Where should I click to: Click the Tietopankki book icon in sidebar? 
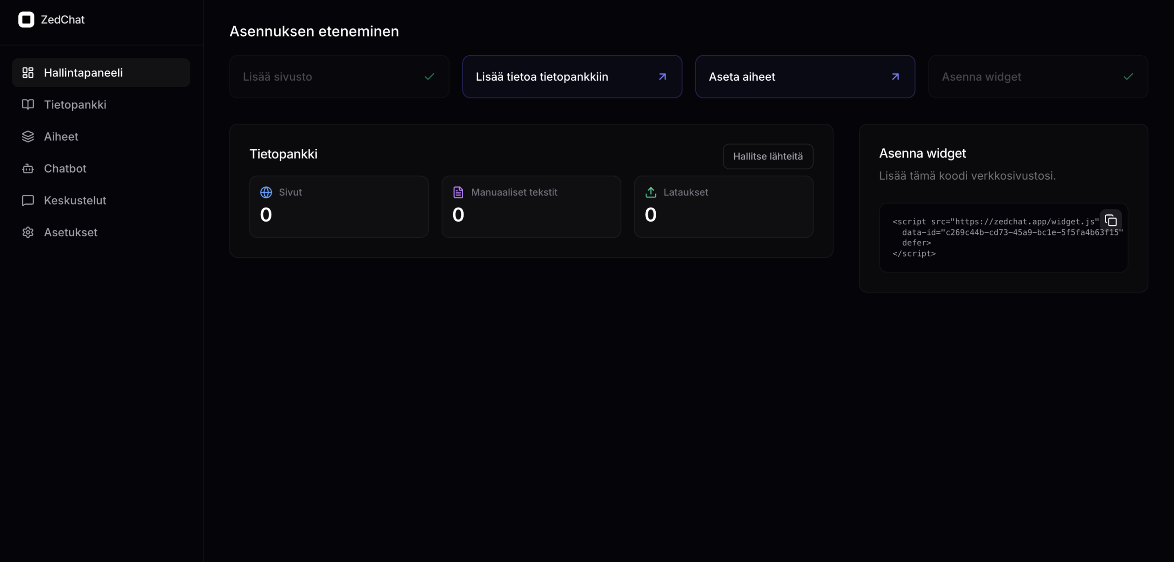28,104
